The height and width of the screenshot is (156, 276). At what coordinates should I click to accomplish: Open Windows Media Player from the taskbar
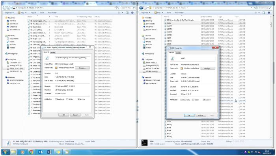22,152
